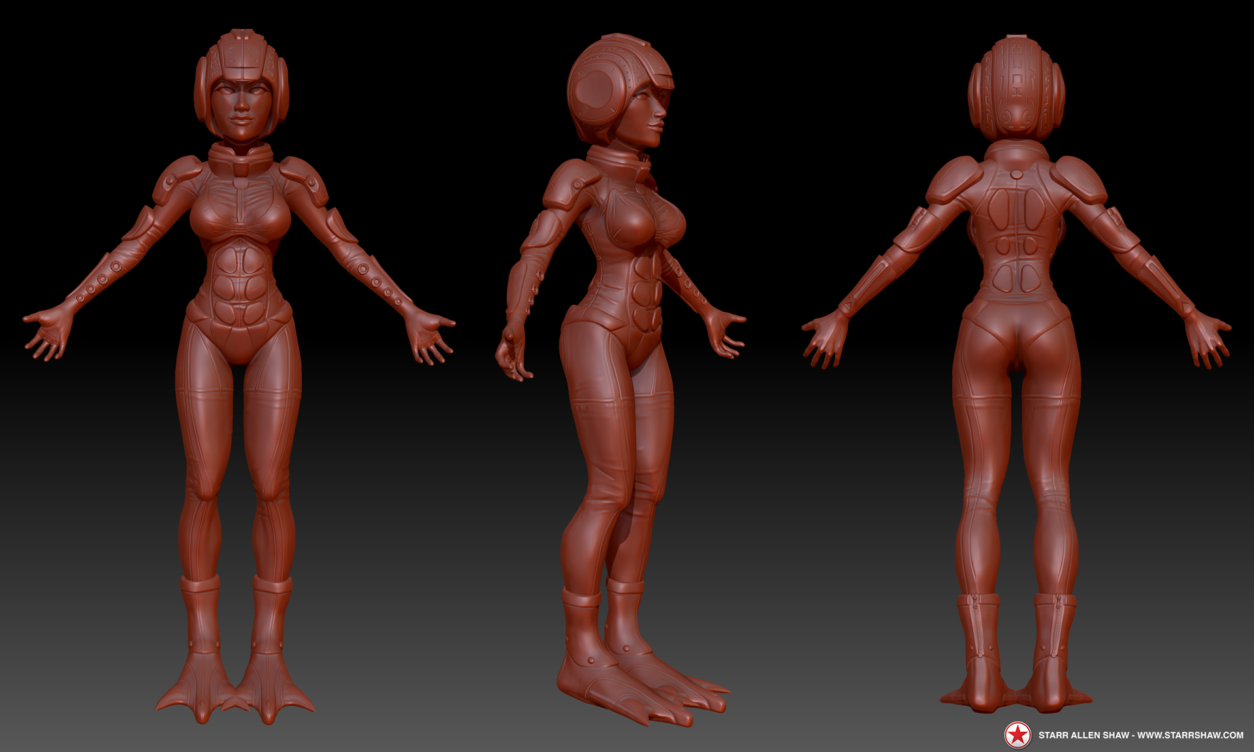Select the three-quarter side-view character render
Image resolution: width=1254 pixels, height=752 pixels.
pos(620,380)
